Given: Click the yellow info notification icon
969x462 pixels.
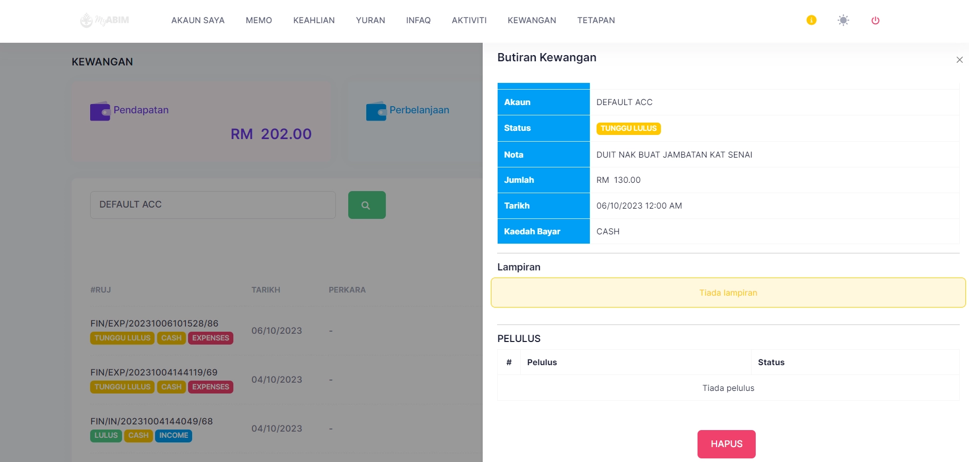Looking at the screenshot, I should 811,20.
